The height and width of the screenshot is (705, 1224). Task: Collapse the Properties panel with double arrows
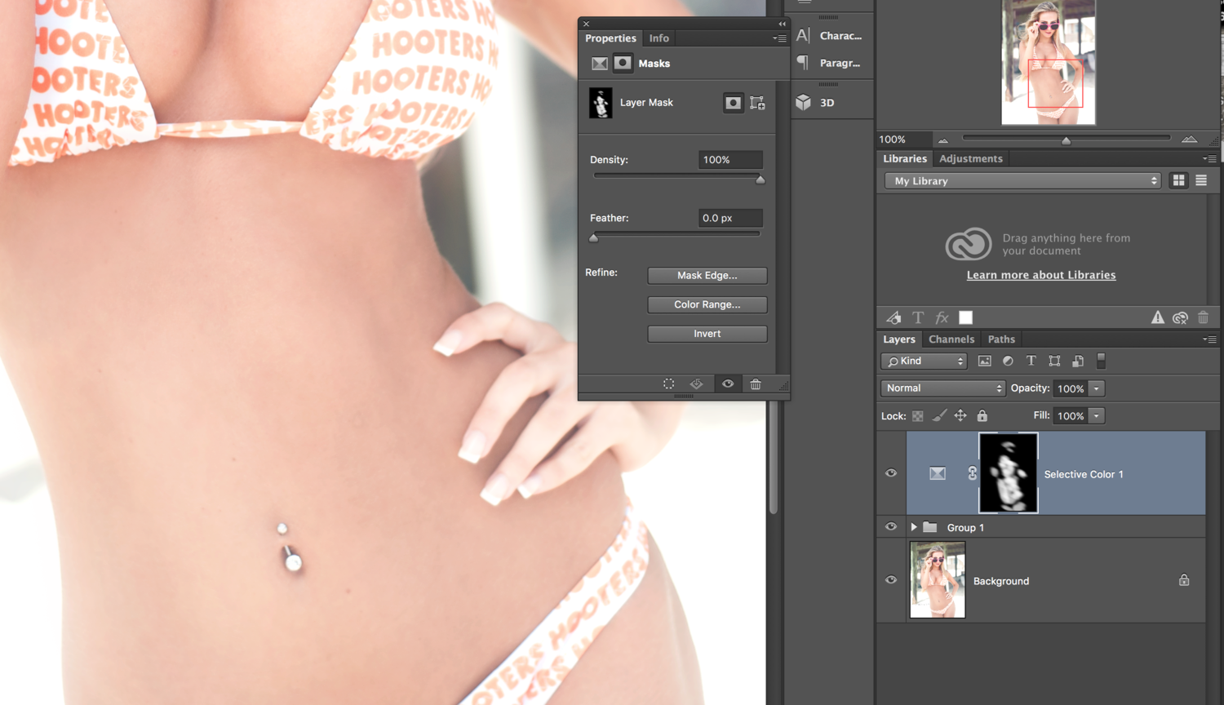point(782,24)
